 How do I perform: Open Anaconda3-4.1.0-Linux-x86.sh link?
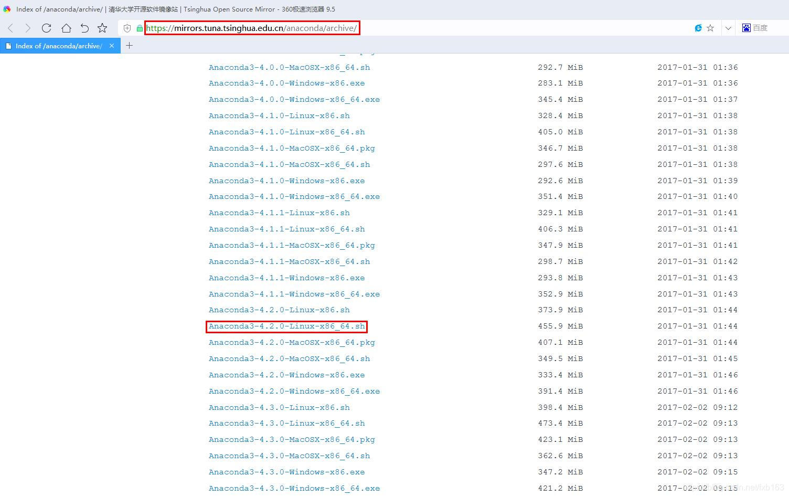click(x=279, y=116)
